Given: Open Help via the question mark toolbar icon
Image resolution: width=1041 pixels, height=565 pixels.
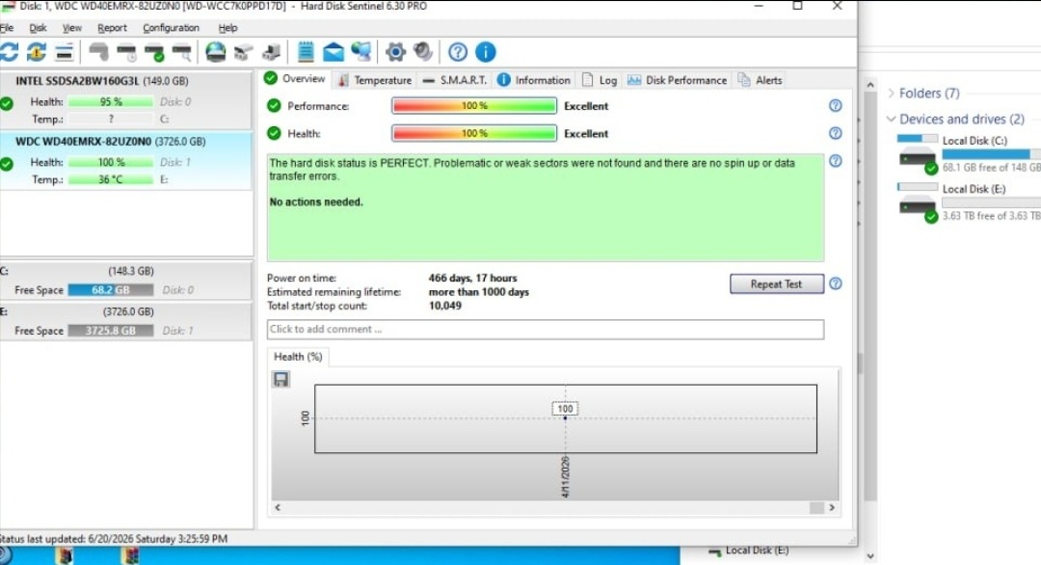Looking at the screenshot, I should point(458,52).
